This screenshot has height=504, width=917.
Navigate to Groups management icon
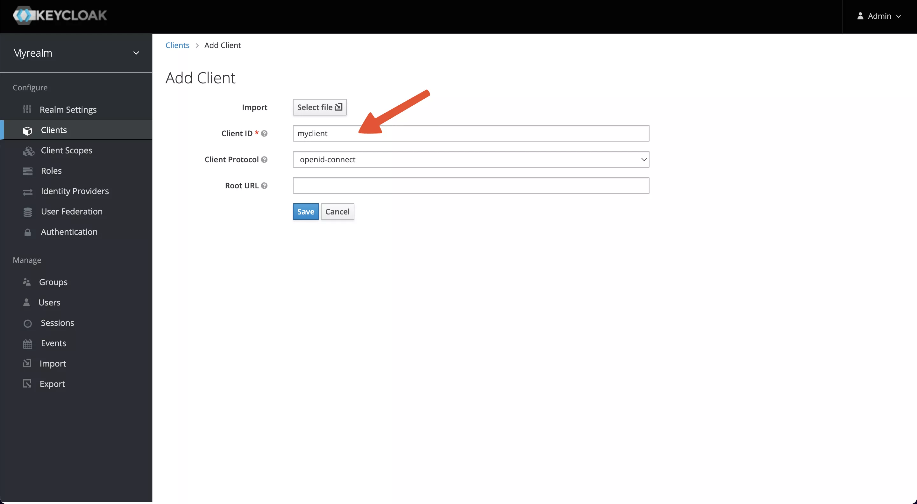pos(26,282)
